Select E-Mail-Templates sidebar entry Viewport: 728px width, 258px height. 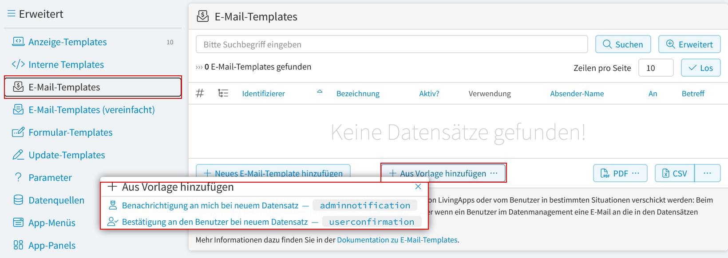(x=93, y=87)
